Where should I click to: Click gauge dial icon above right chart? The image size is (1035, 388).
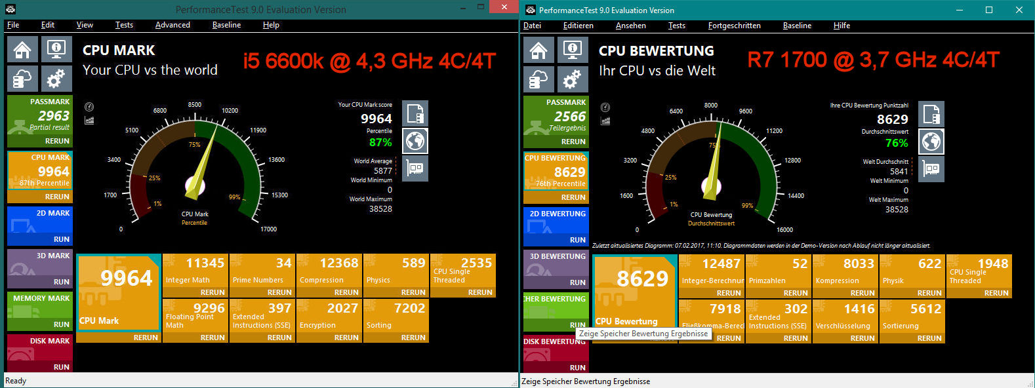[x=605, y=107]
